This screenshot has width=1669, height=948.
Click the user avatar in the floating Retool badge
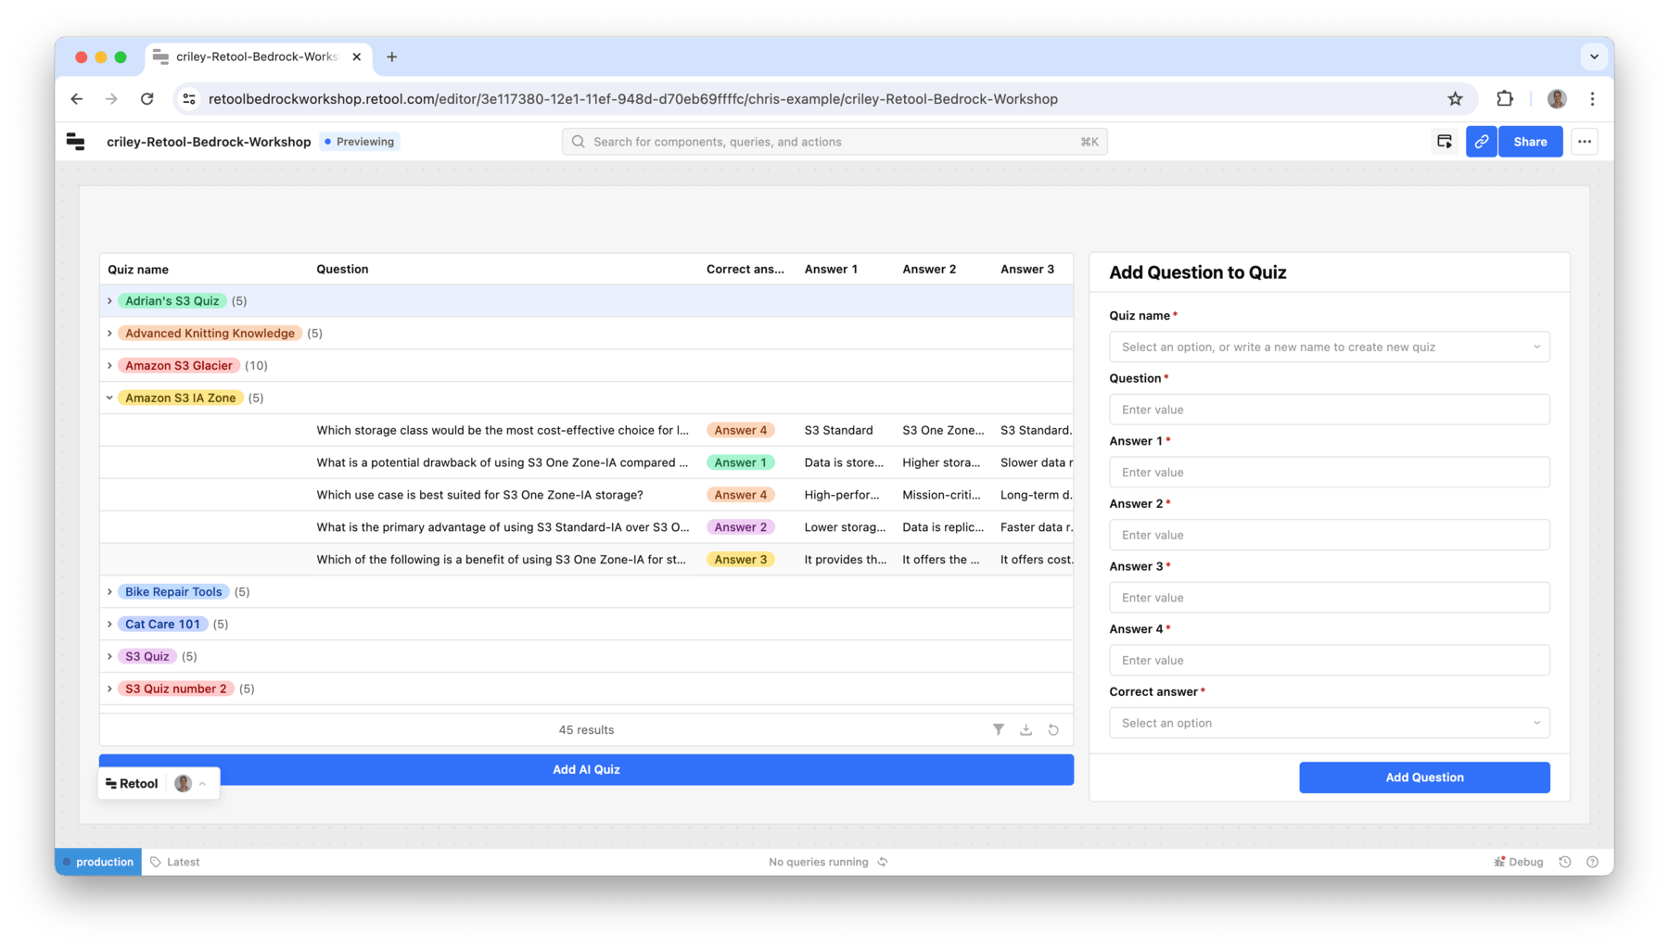(x=184, y=784)
